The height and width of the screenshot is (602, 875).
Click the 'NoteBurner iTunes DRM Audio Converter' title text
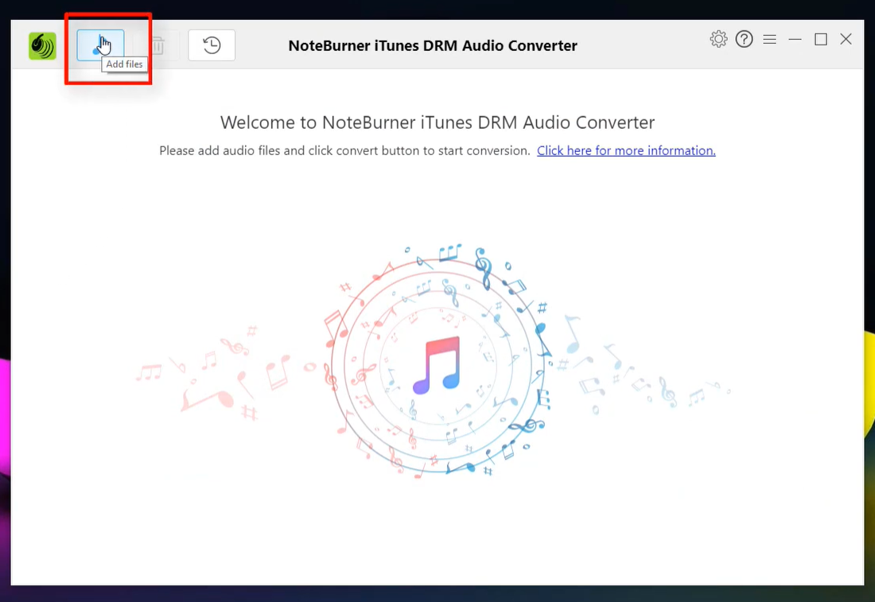[433, 45]
